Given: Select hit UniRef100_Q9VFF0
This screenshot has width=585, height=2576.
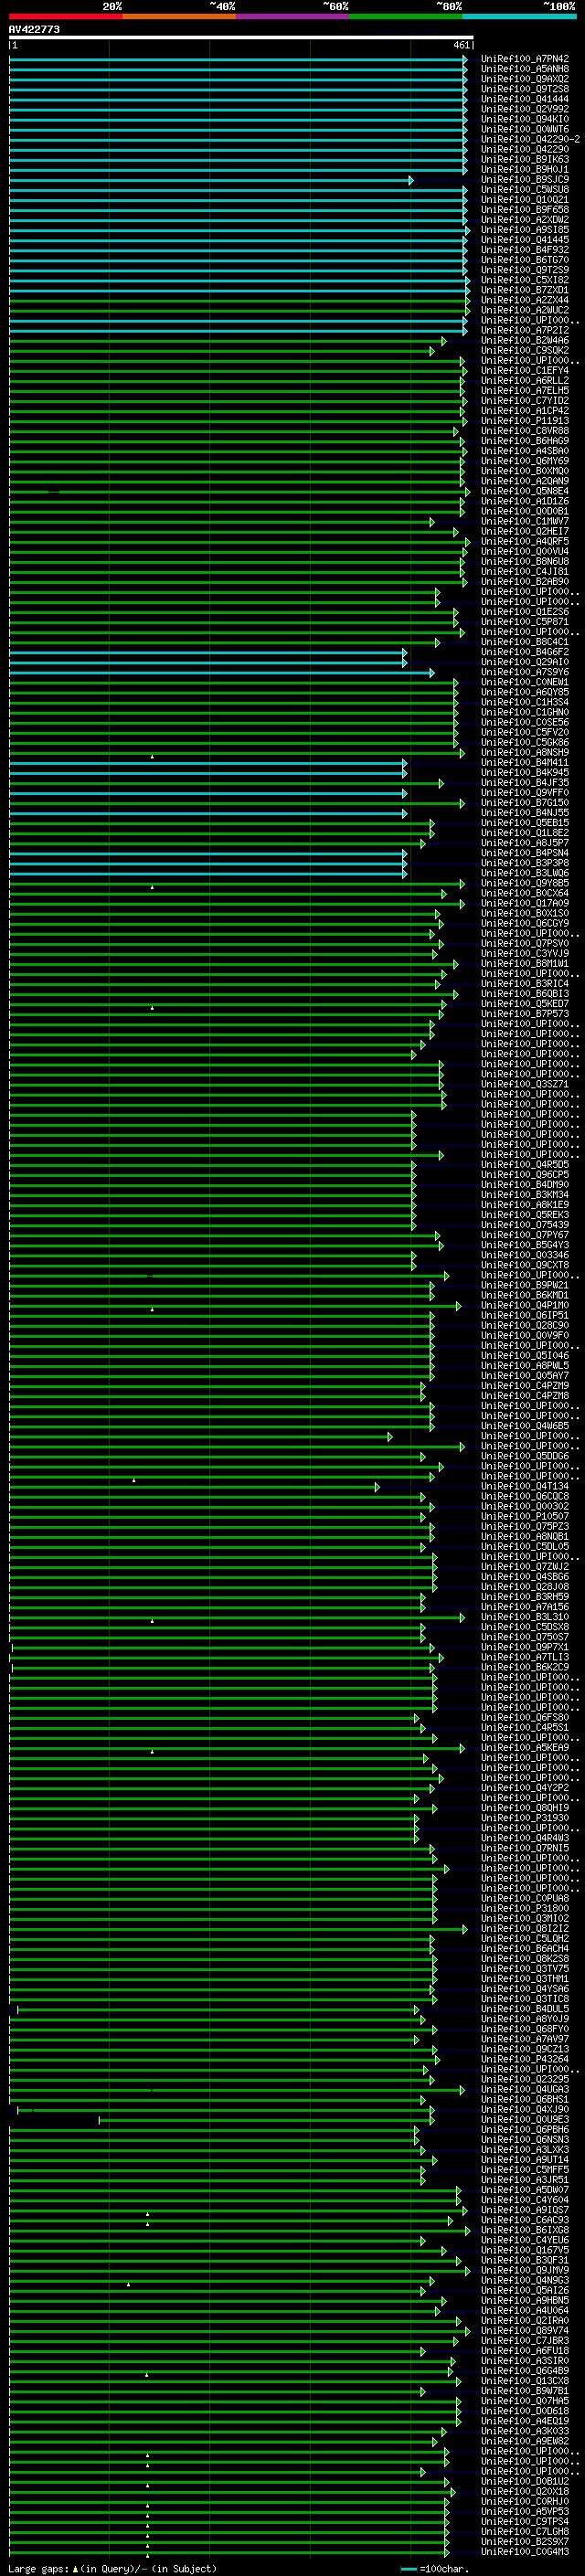Looking at the screenshot, I should (x=524, y=792).
